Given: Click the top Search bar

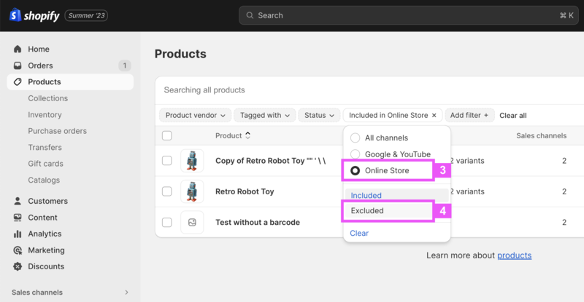Looking at the screenshot, I should 409,15.
